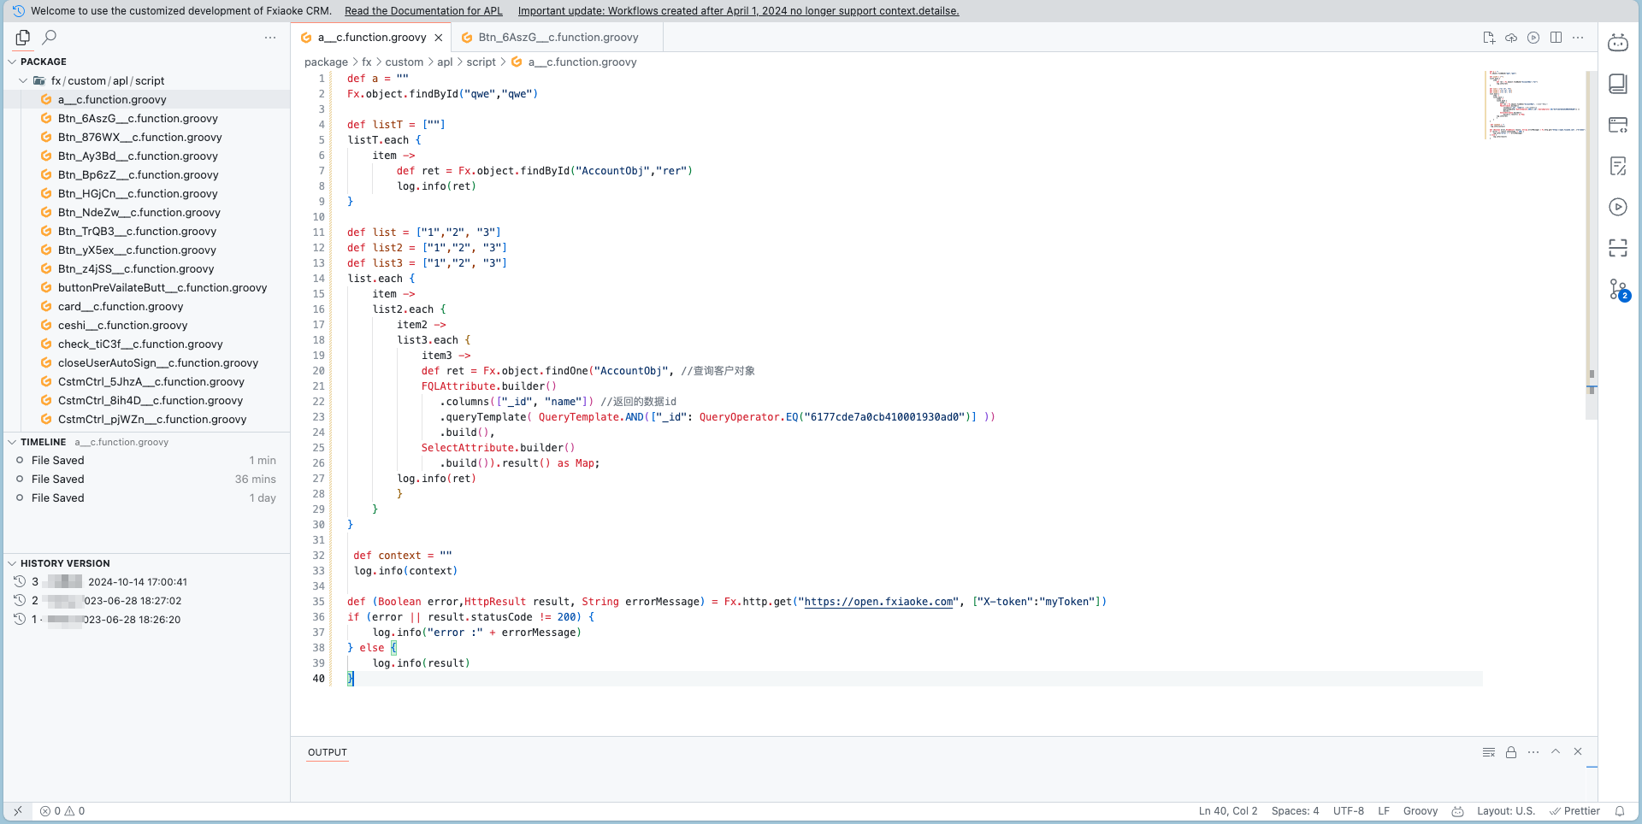1642x824 pixels.
Task: Toggle the output scroll lock icon
Action: click(x=1511, y=752)
